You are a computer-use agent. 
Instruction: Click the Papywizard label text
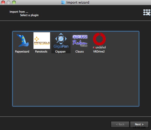click(x=22, y=51)
